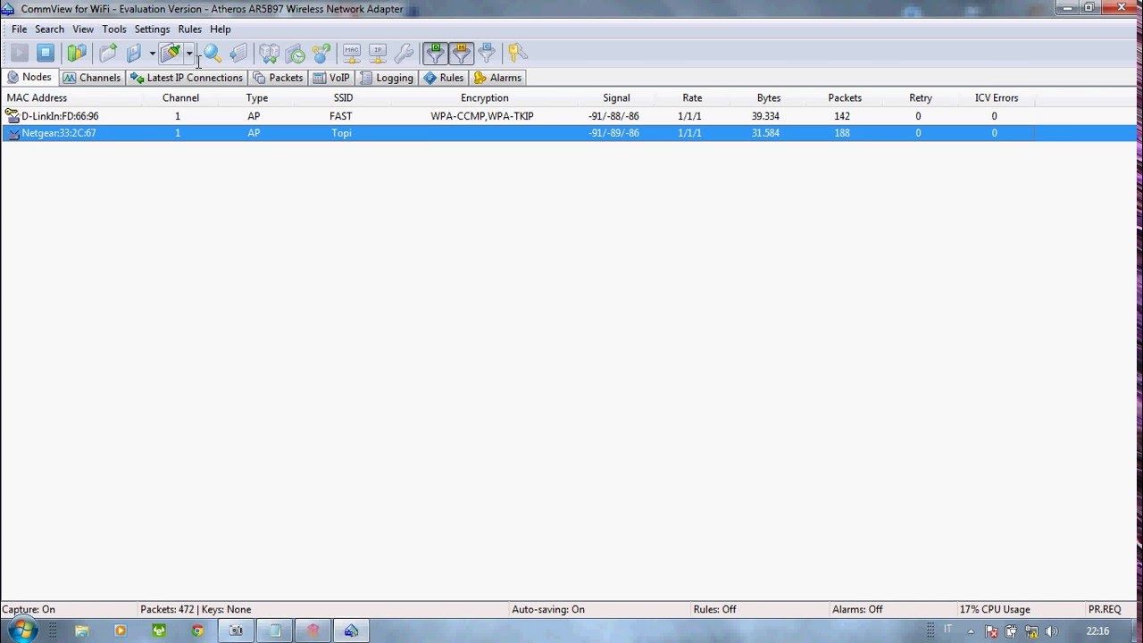This screenshot has height=643, width=1143.
Task: Open a log file using the folder icon
Action: pyautogui.click(x=108, y=54)
